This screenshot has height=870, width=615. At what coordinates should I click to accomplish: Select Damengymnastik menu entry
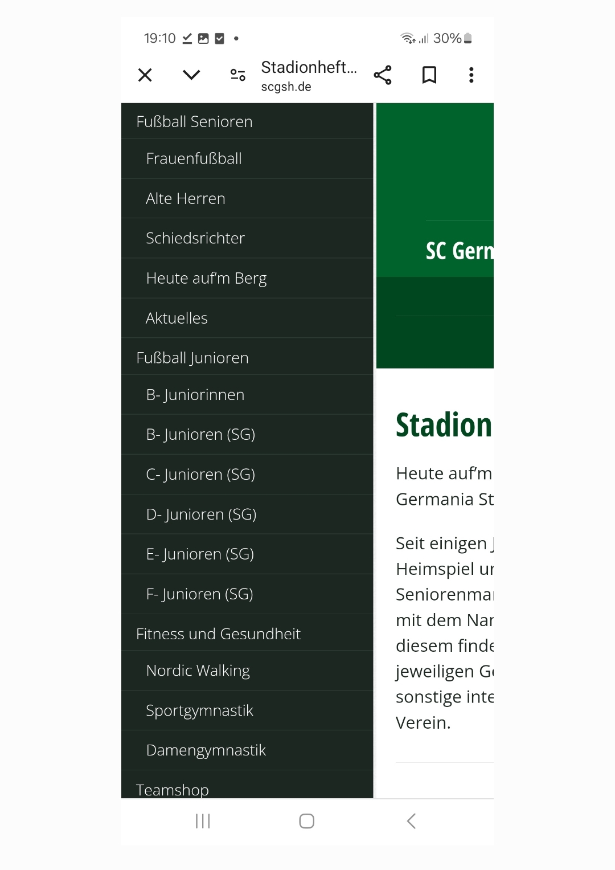click(206, 750)
